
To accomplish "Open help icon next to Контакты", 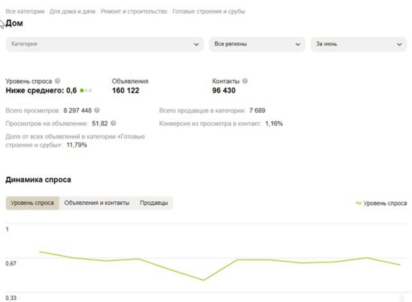I will coord(245,81).
